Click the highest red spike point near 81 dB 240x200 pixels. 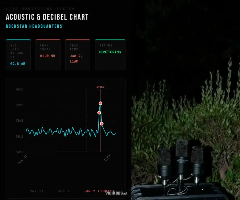pos(100,103)
